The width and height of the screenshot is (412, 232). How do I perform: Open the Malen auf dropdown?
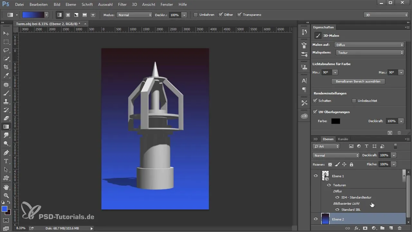pyautogui.click(x=369, y=45)
